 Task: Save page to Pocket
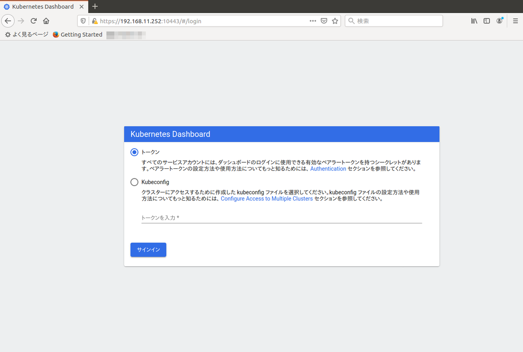[x=324, y=21]
